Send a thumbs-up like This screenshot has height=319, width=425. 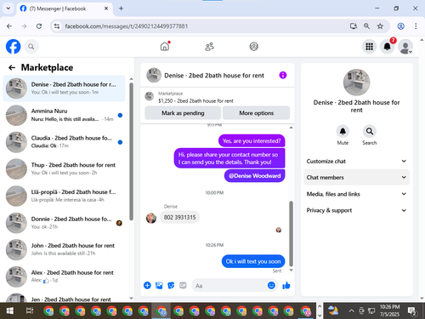coord(286,285)
